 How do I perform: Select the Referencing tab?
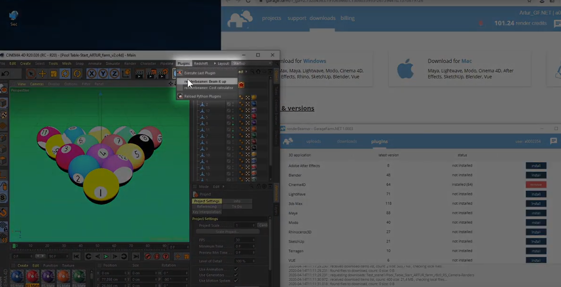point(207,206)
